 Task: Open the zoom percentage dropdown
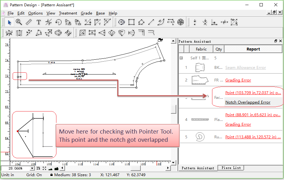point(32,168)
